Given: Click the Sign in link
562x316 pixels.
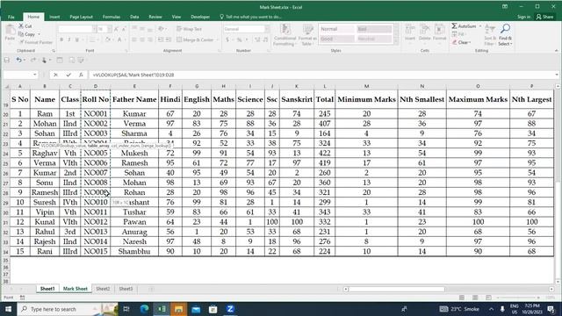Looking at the screenshot, I should click(x=523, y=17).
